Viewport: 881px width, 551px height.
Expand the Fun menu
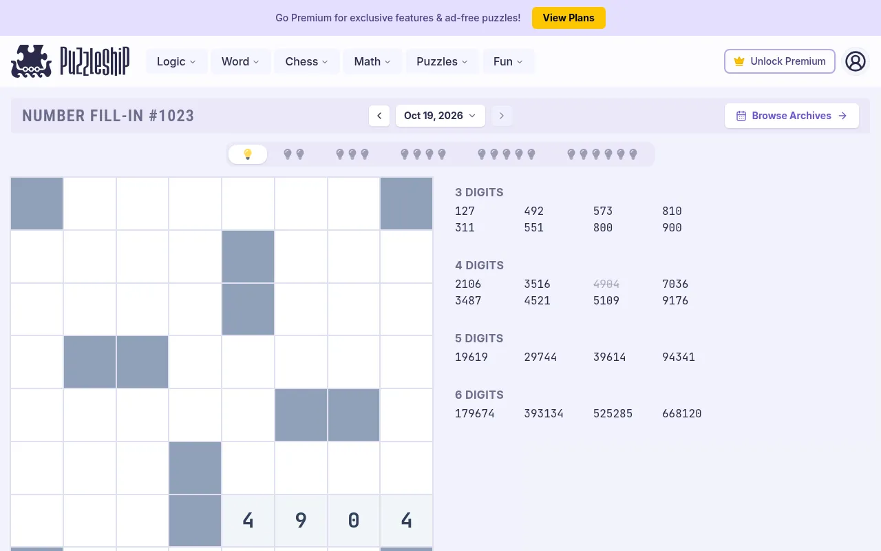(509, 61)
